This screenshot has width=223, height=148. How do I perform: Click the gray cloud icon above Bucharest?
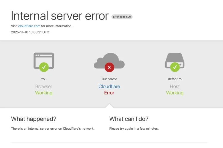click(x=109, y=61)
